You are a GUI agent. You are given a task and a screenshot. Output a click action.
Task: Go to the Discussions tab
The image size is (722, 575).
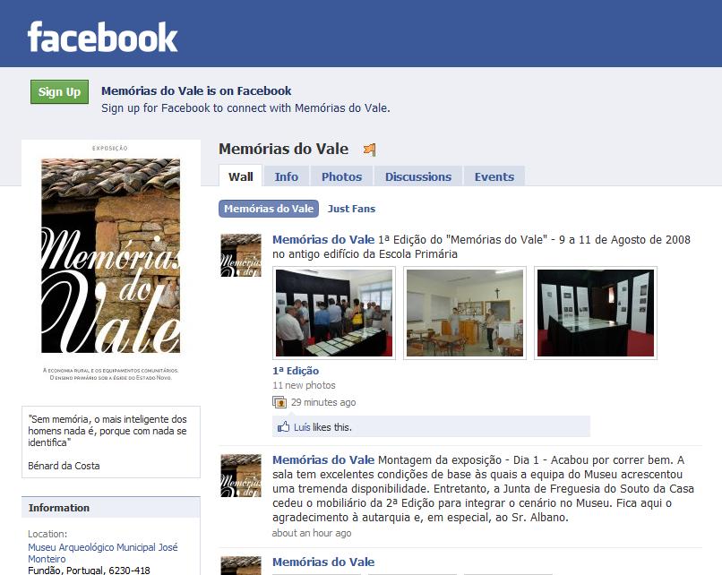[418, 176]
